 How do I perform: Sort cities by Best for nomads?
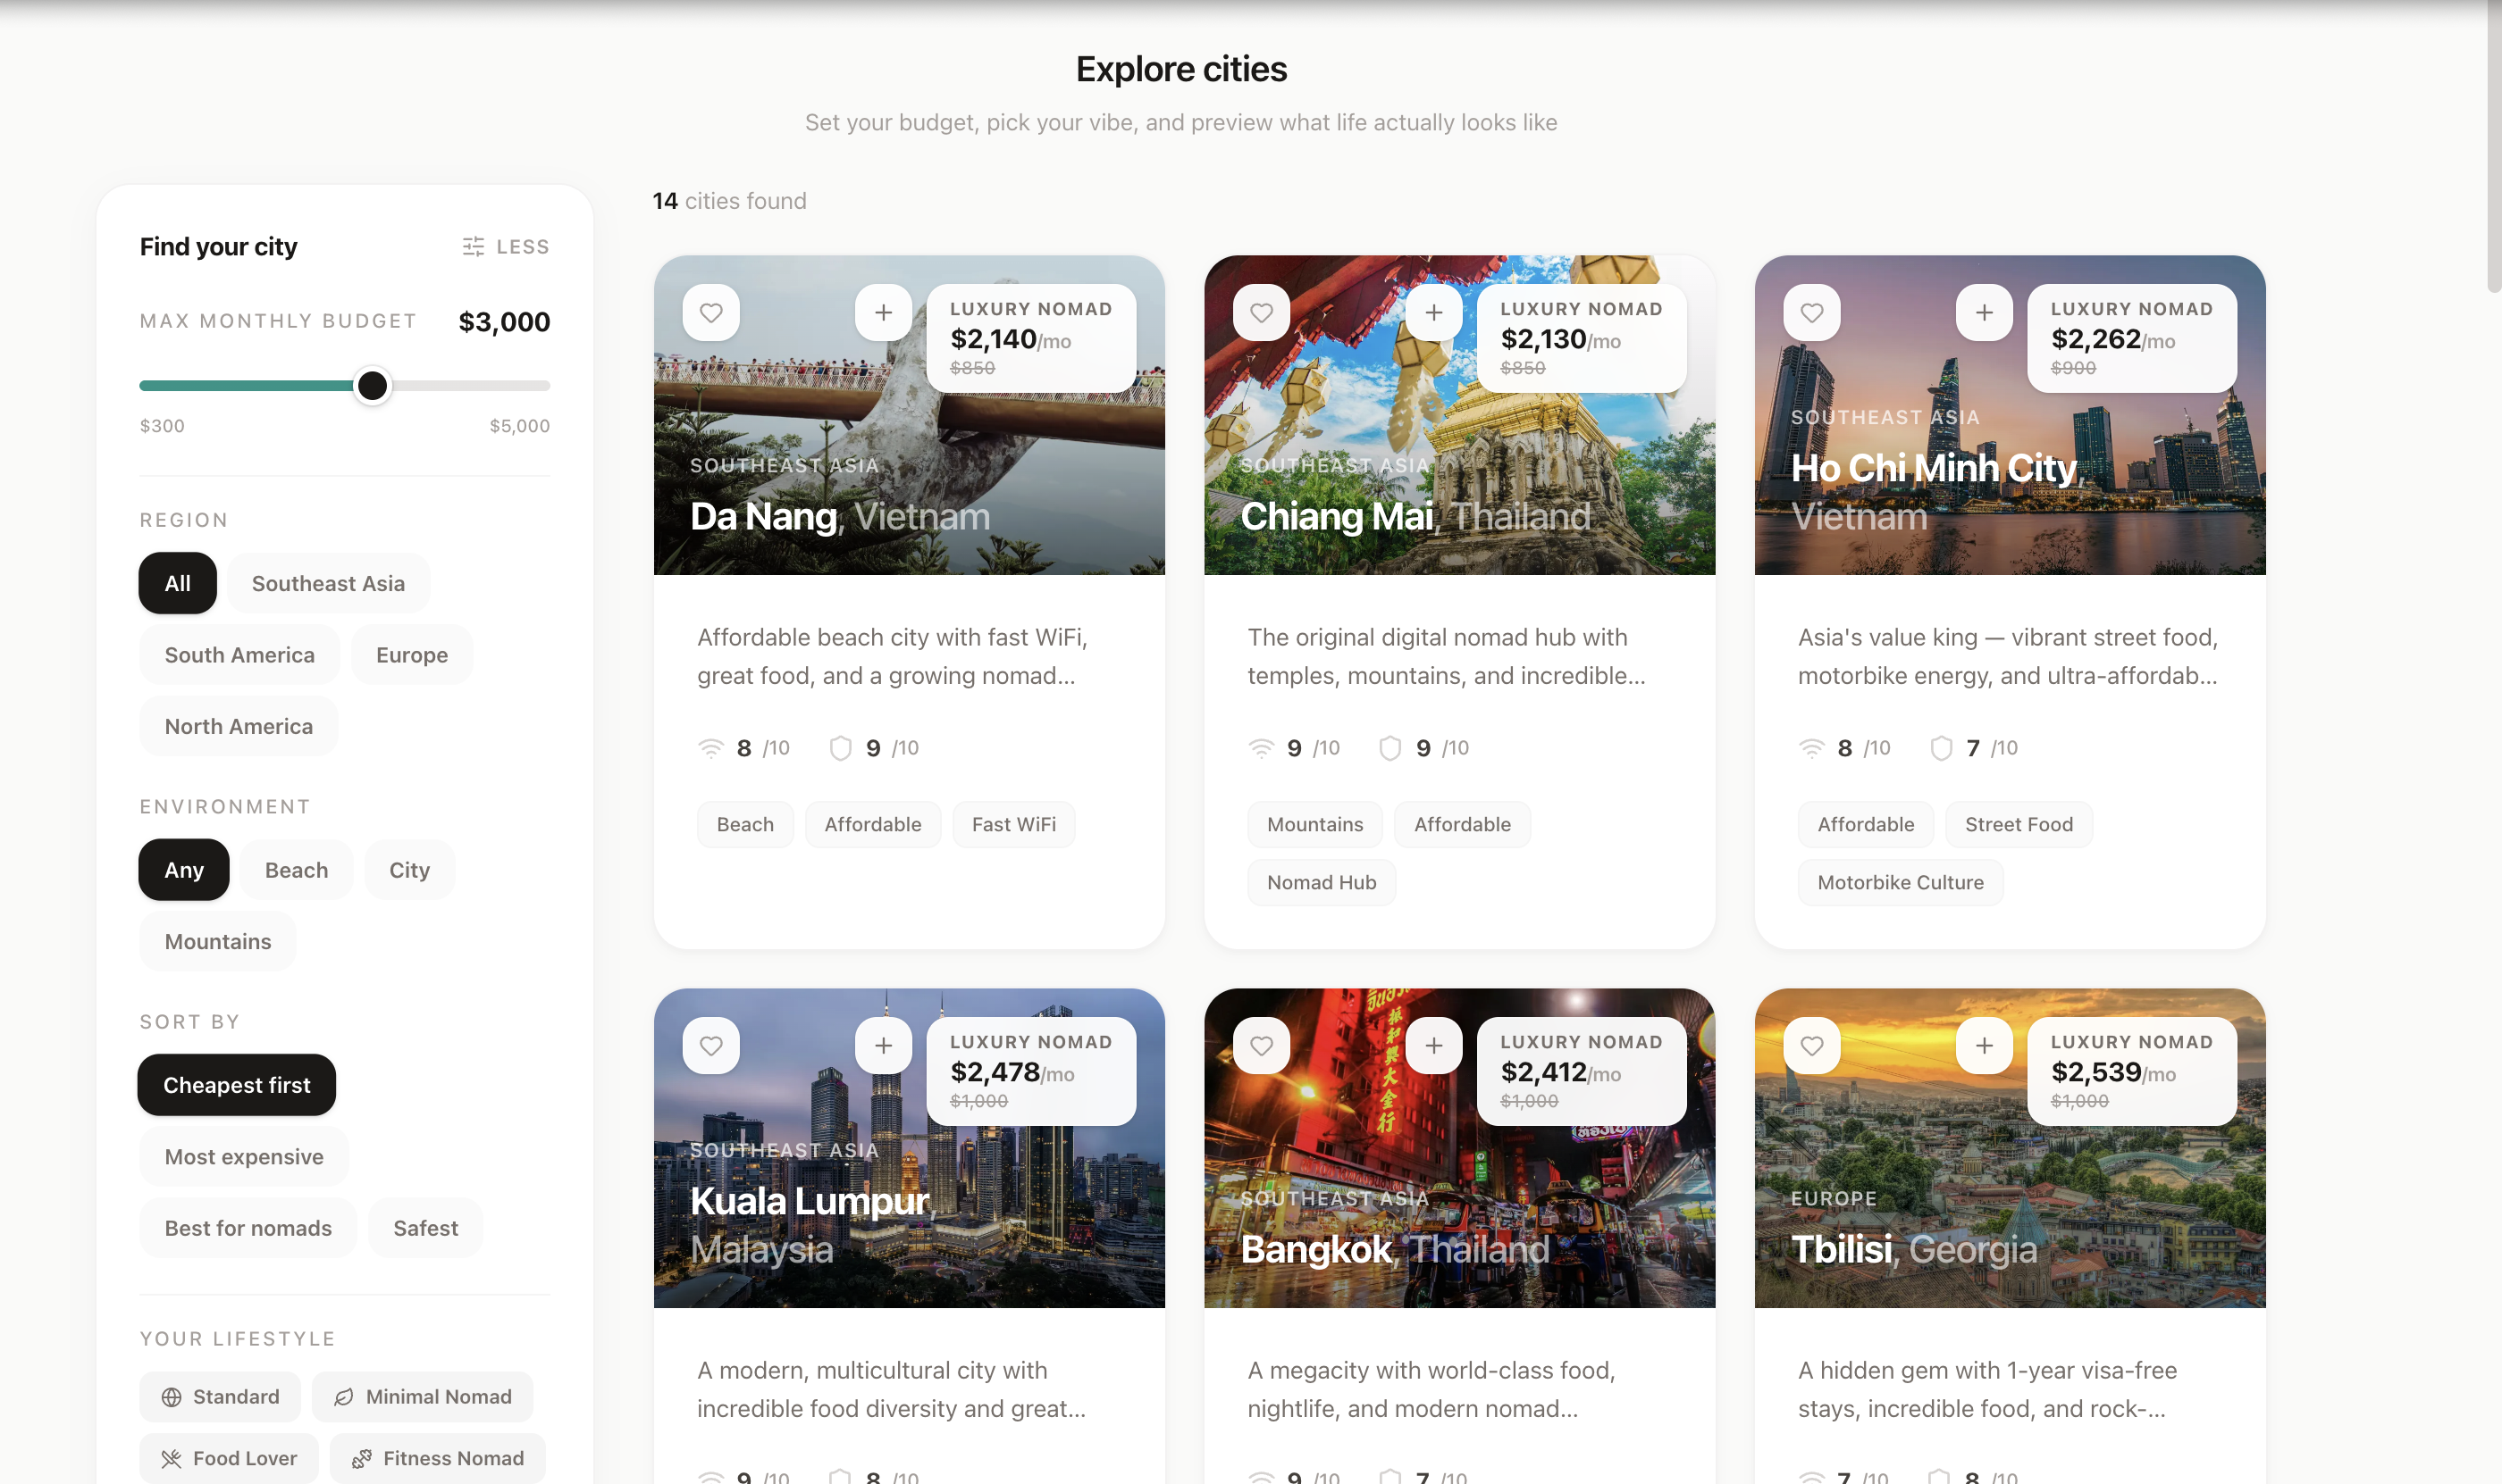pyautogui.click(x=248, y=1228)
